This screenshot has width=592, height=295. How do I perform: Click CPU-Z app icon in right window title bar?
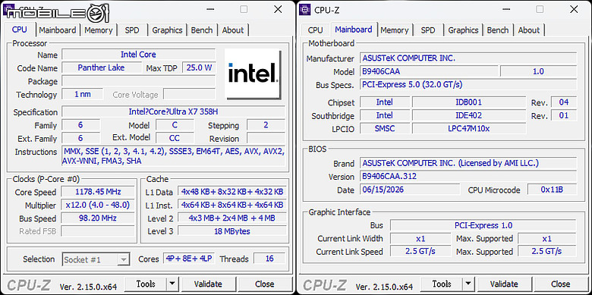point(304,9)
